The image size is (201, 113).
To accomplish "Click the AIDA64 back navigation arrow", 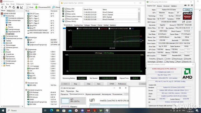I will [2, 8].
